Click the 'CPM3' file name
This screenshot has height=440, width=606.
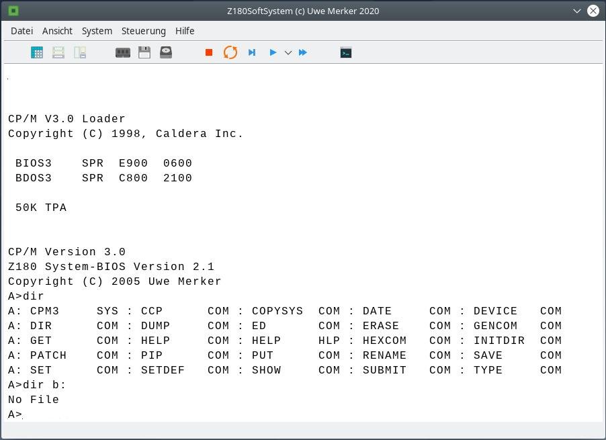tap(44, 312)
